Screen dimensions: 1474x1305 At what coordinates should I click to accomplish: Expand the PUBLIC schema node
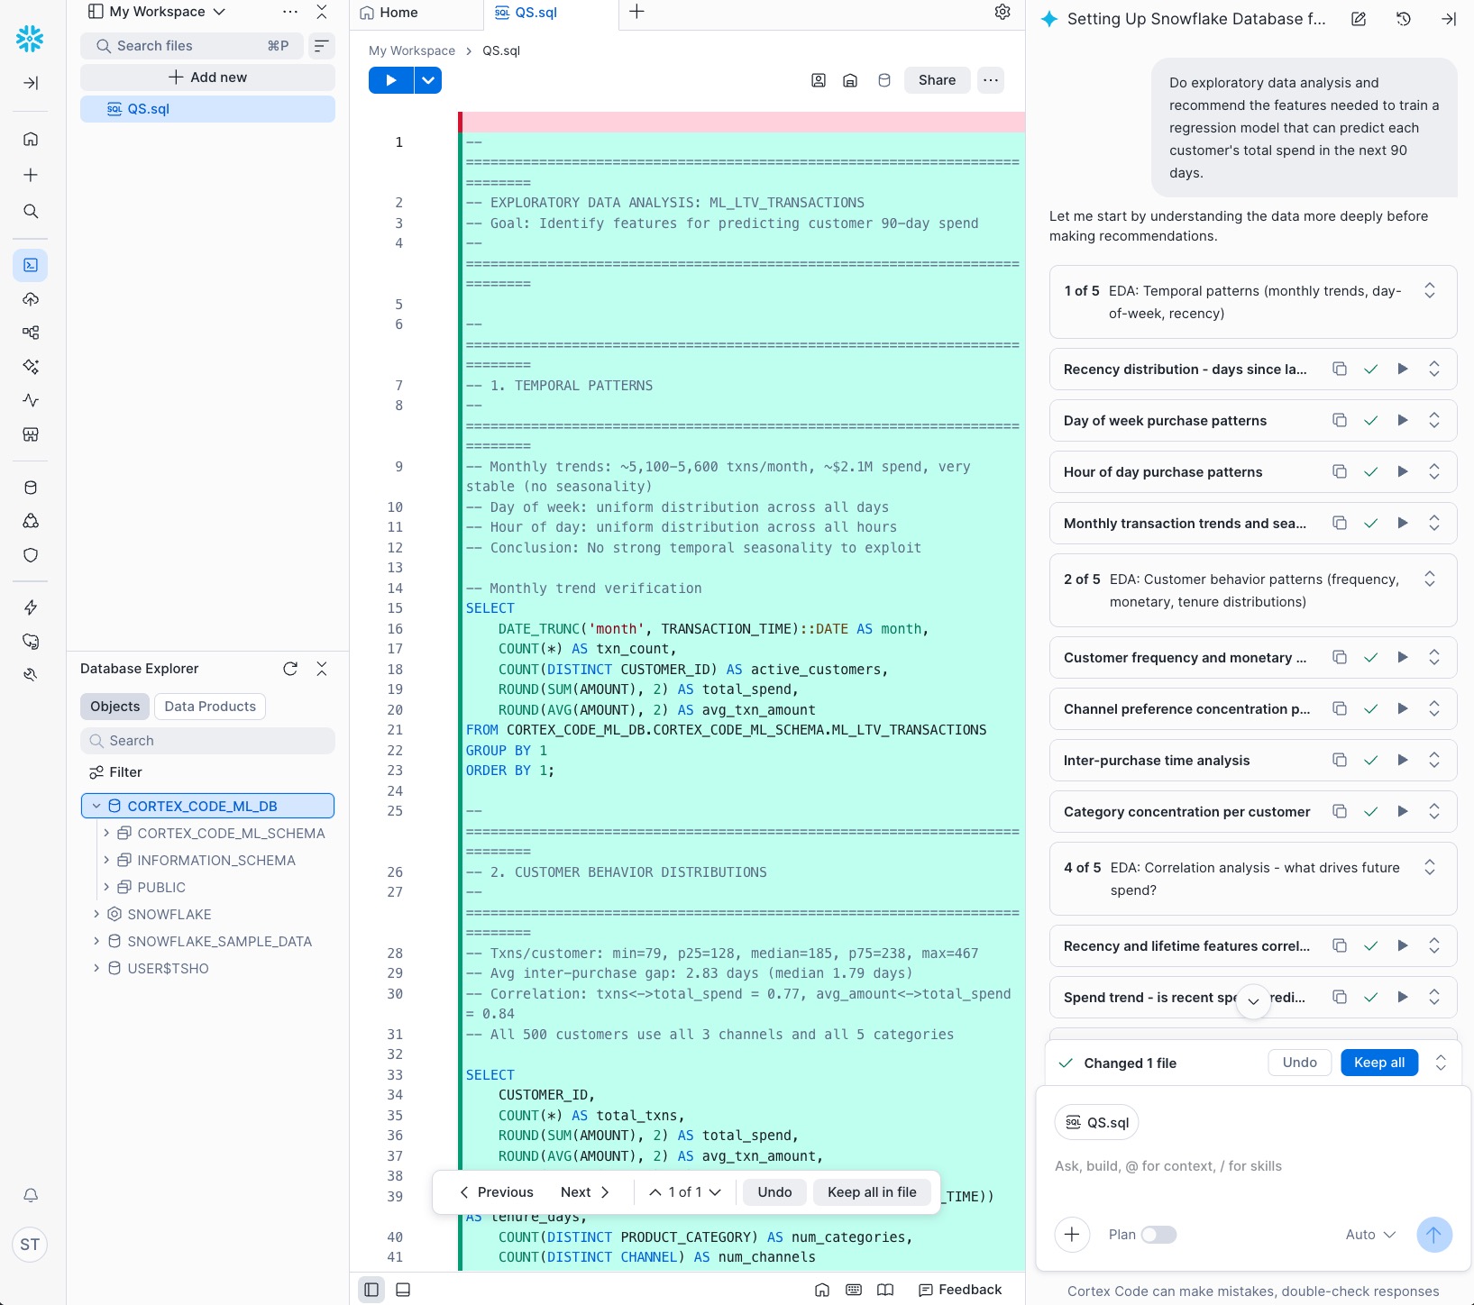coord(106,887)
